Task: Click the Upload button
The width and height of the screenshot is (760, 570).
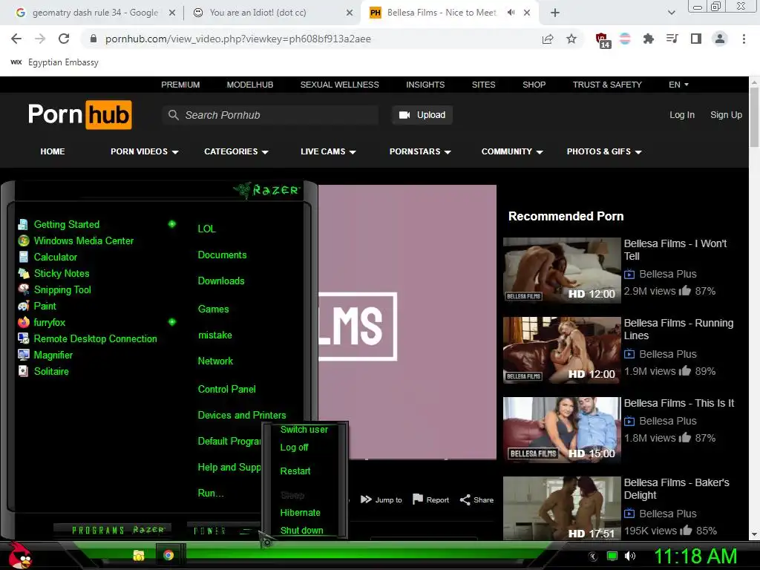Action: pos(422,115)
